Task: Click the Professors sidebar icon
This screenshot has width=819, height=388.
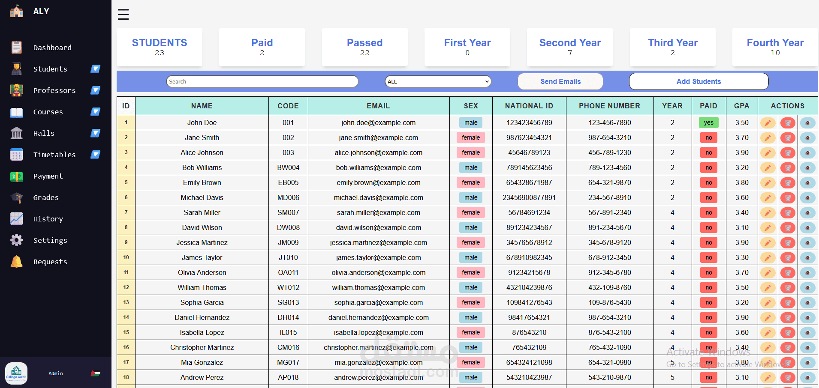Action: [x=17, y=90]
